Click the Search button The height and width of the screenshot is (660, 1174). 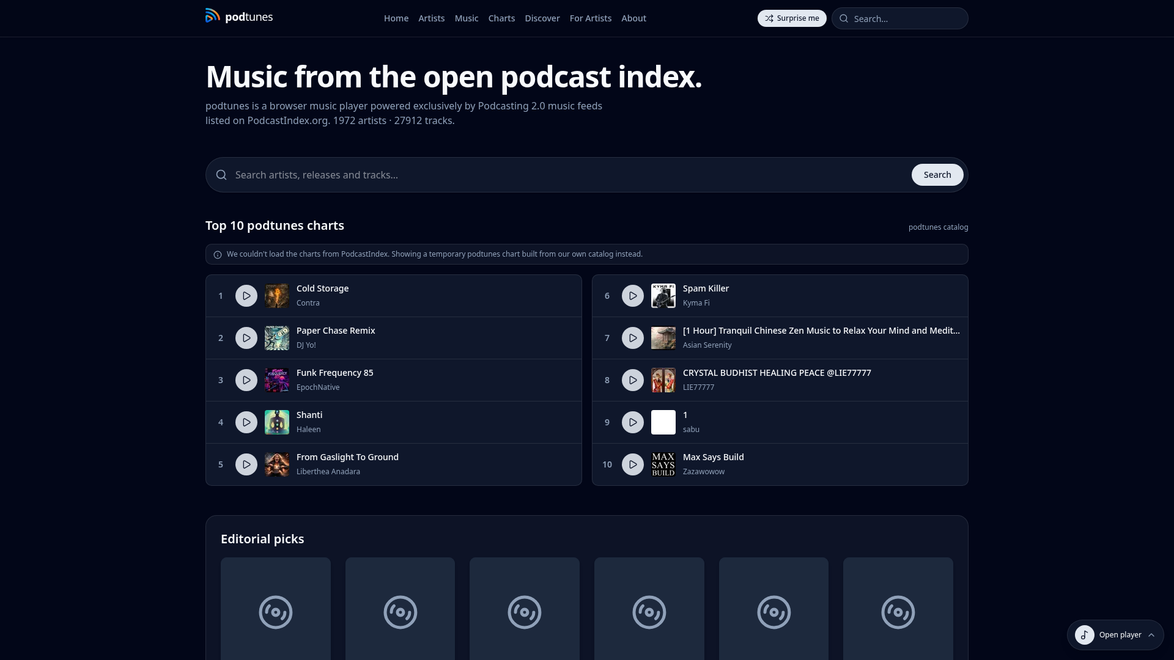point(937,175)
